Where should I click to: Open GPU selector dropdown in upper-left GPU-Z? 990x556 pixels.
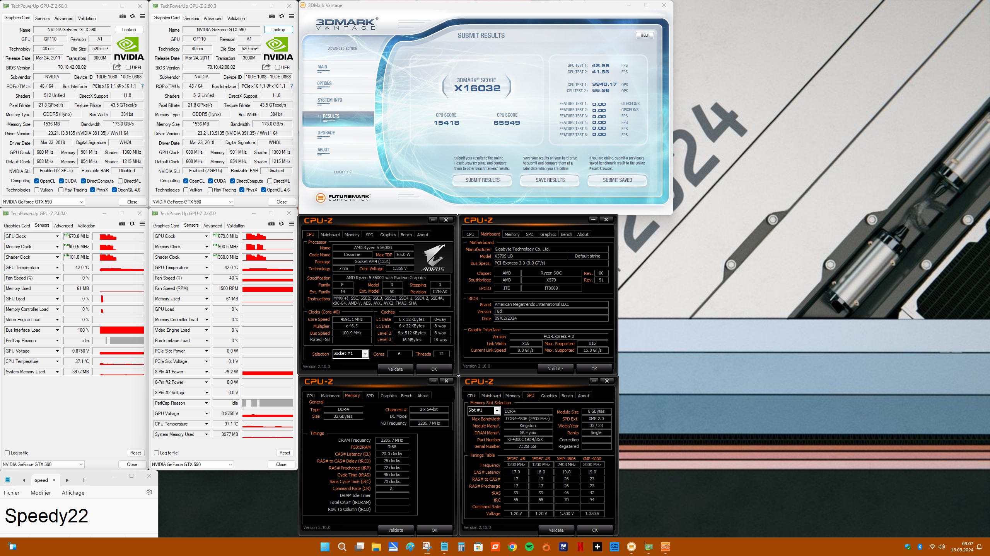tap(43, 202)
